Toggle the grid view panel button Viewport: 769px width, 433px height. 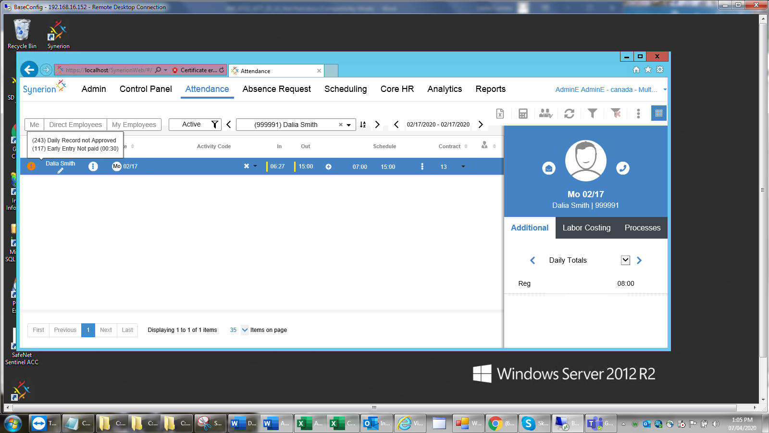point(659,113)
